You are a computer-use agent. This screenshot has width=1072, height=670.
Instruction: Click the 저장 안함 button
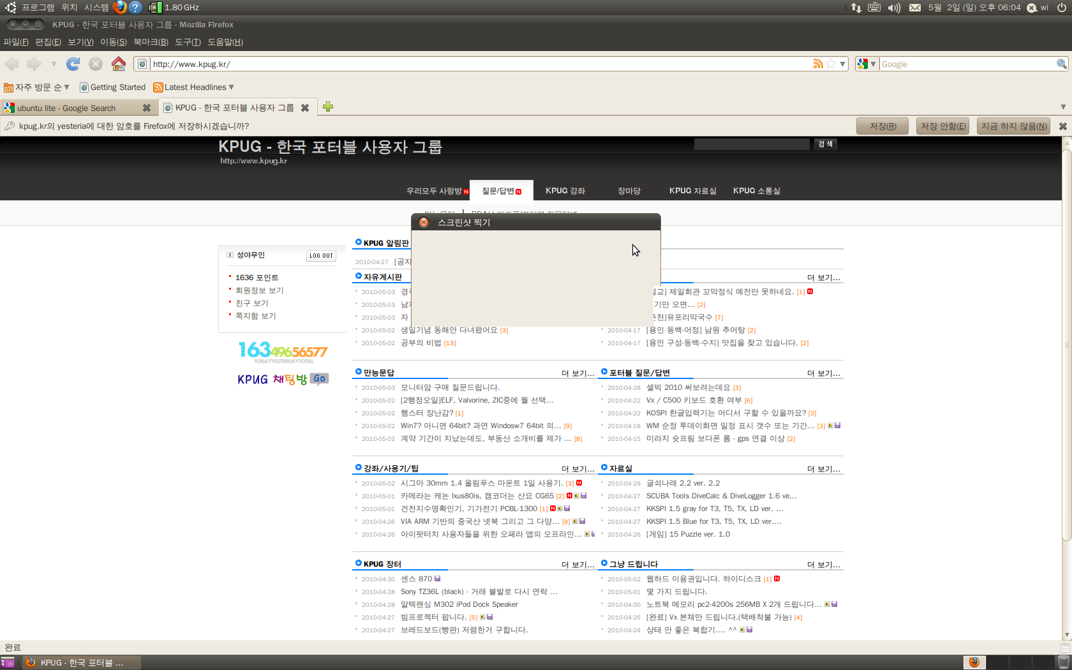click(943, 126)
